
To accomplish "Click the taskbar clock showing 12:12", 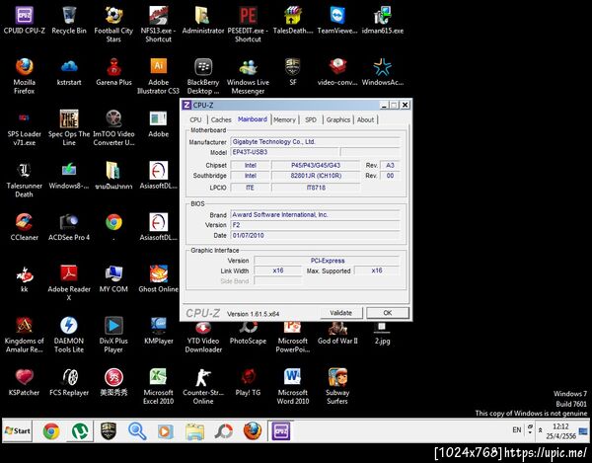I will (x=560, y=430).
